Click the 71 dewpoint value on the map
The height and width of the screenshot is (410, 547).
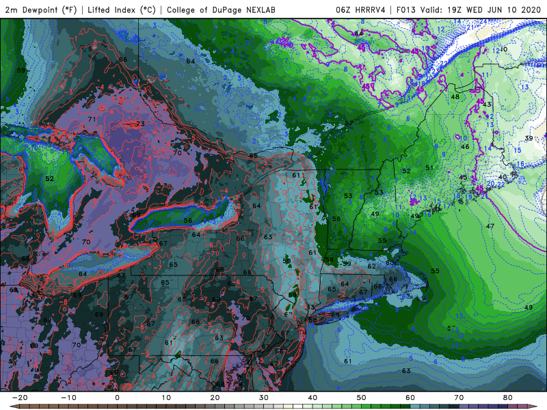pyautogui.click(x=92, y=119)
